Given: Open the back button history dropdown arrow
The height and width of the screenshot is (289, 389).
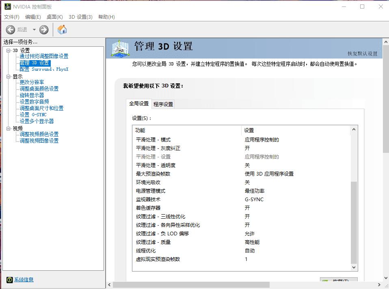Looking at the screenshot, I should coord(34,29).
